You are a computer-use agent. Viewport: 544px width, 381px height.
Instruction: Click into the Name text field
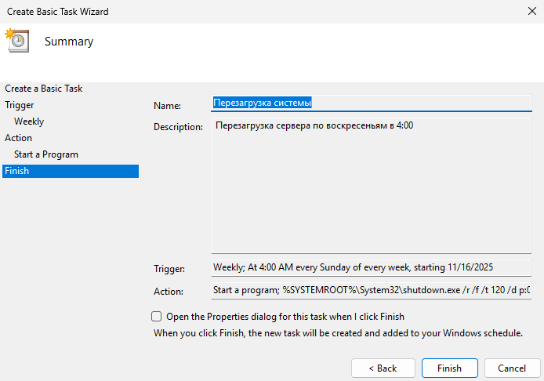click(x=371, y=103)
